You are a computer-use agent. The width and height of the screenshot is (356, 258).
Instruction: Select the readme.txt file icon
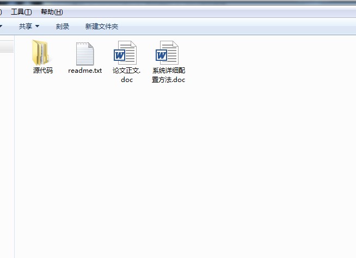[x=85, y=54]
